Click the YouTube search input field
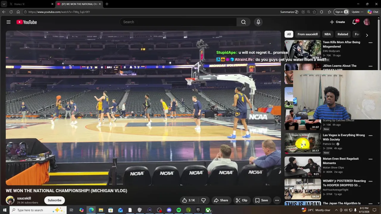Image resolution: width=381 pixels, height=214 pixels. [x=178, y=22]
